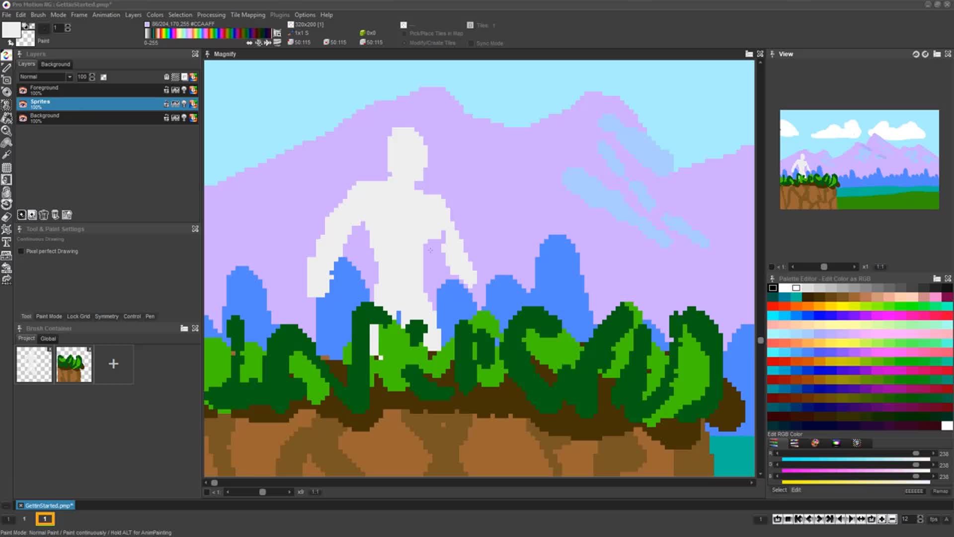Click the add frame plus icon
This screenshot has height=537, width=954.
[x=882, y=519]
